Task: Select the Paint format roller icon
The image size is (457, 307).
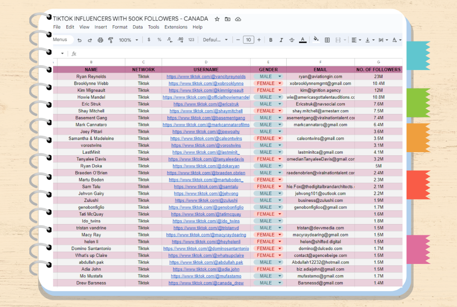Action: (110, 40)
